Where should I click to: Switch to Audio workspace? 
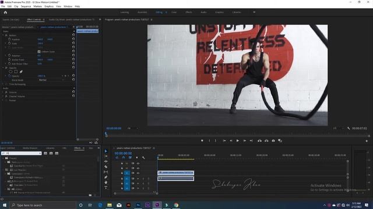pos(203,12)
